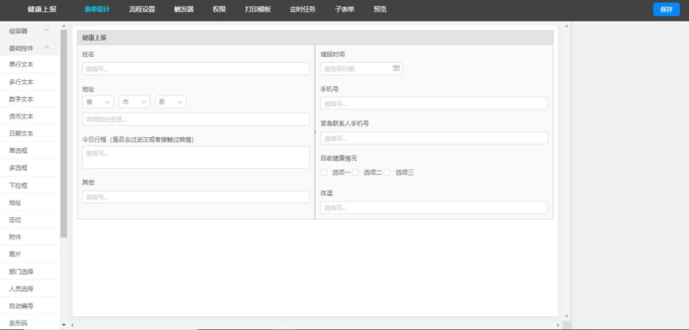Click the 目前健康情况 field label
Image resolution: width=689 pixels, height=330 pixels.
[338, 159]
